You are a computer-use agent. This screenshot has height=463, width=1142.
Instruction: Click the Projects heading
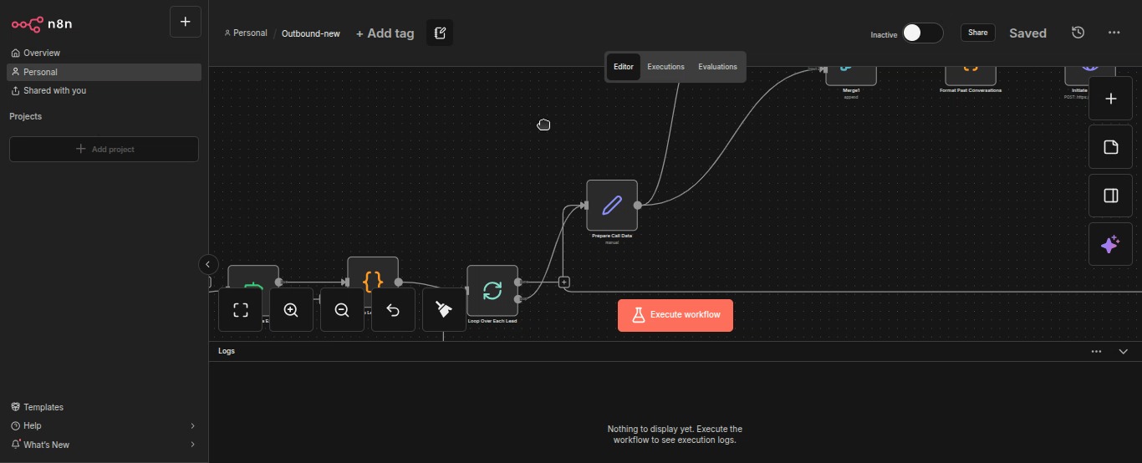coord(26,116)
